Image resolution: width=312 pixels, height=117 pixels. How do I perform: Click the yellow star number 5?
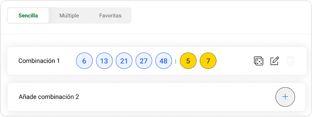coord(188,61)
